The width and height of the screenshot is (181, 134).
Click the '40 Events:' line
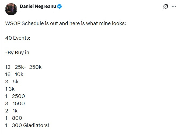click(18, 38)
